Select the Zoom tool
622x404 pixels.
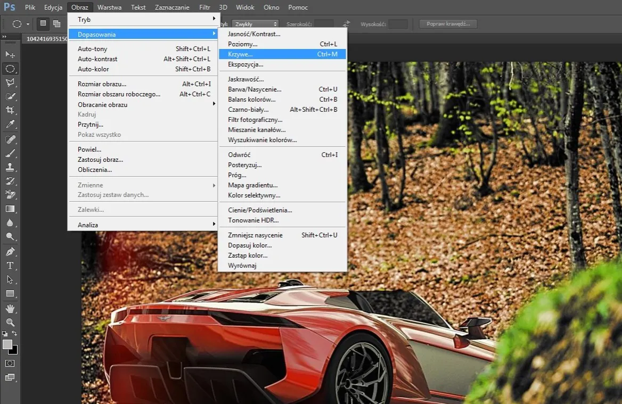click(11, 322)
